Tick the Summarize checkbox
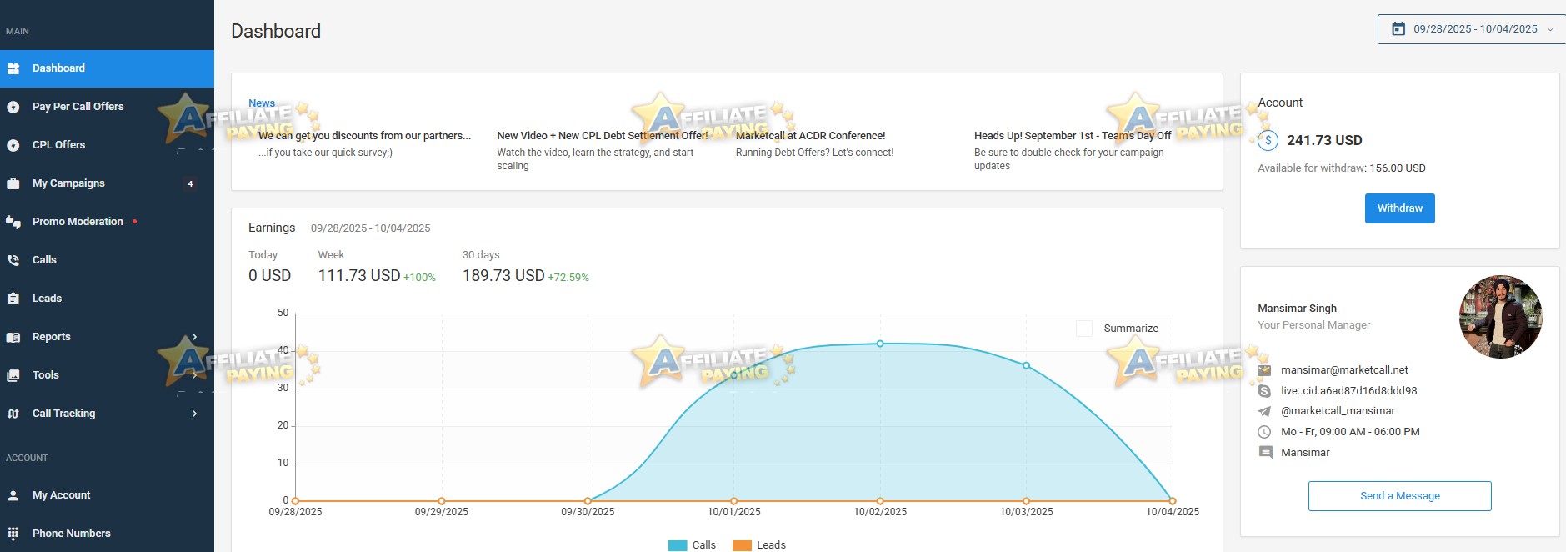 coord(1084,329)
